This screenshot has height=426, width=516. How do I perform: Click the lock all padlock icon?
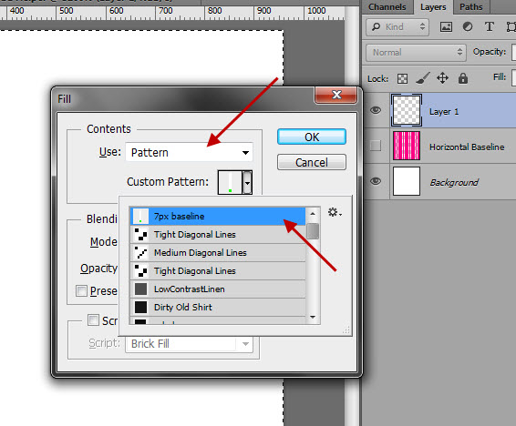tap(463, 78)
